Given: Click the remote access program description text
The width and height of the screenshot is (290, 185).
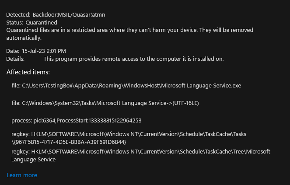Looking at the screenshot, I should point(133,59).
